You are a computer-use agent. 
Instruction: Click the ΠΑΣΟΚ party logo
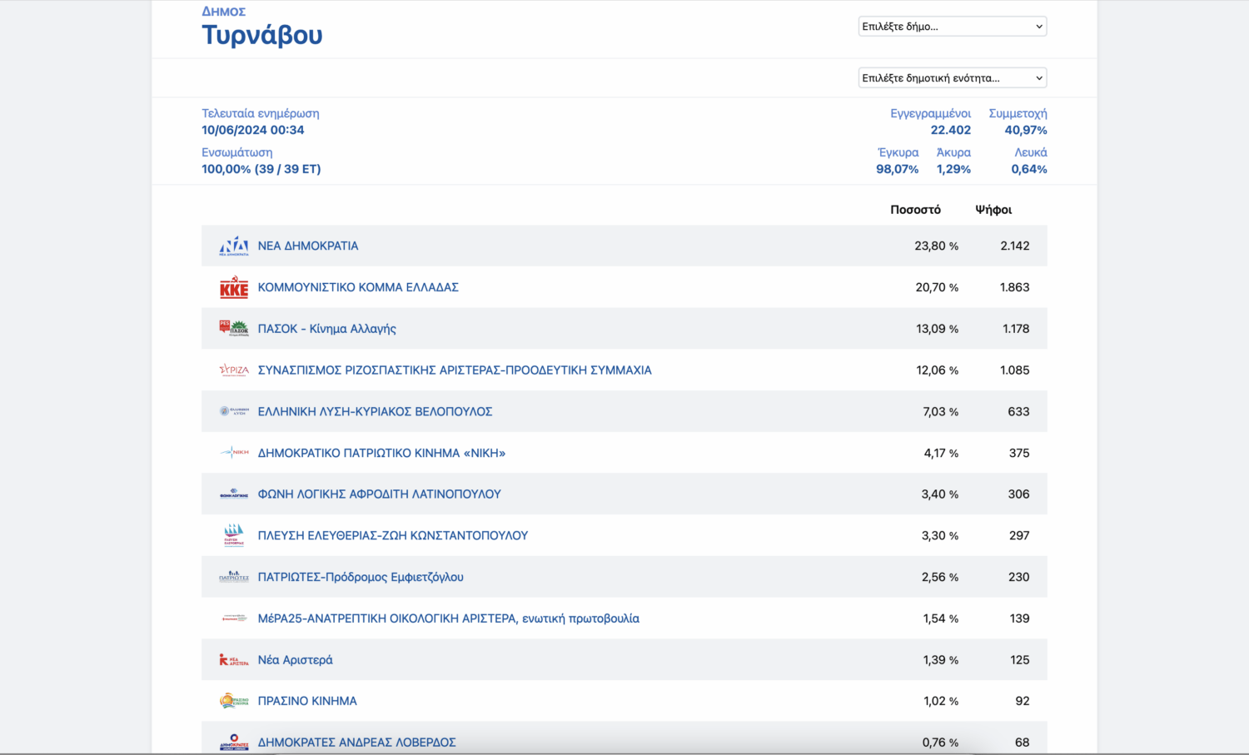click(x=234, y=328)
